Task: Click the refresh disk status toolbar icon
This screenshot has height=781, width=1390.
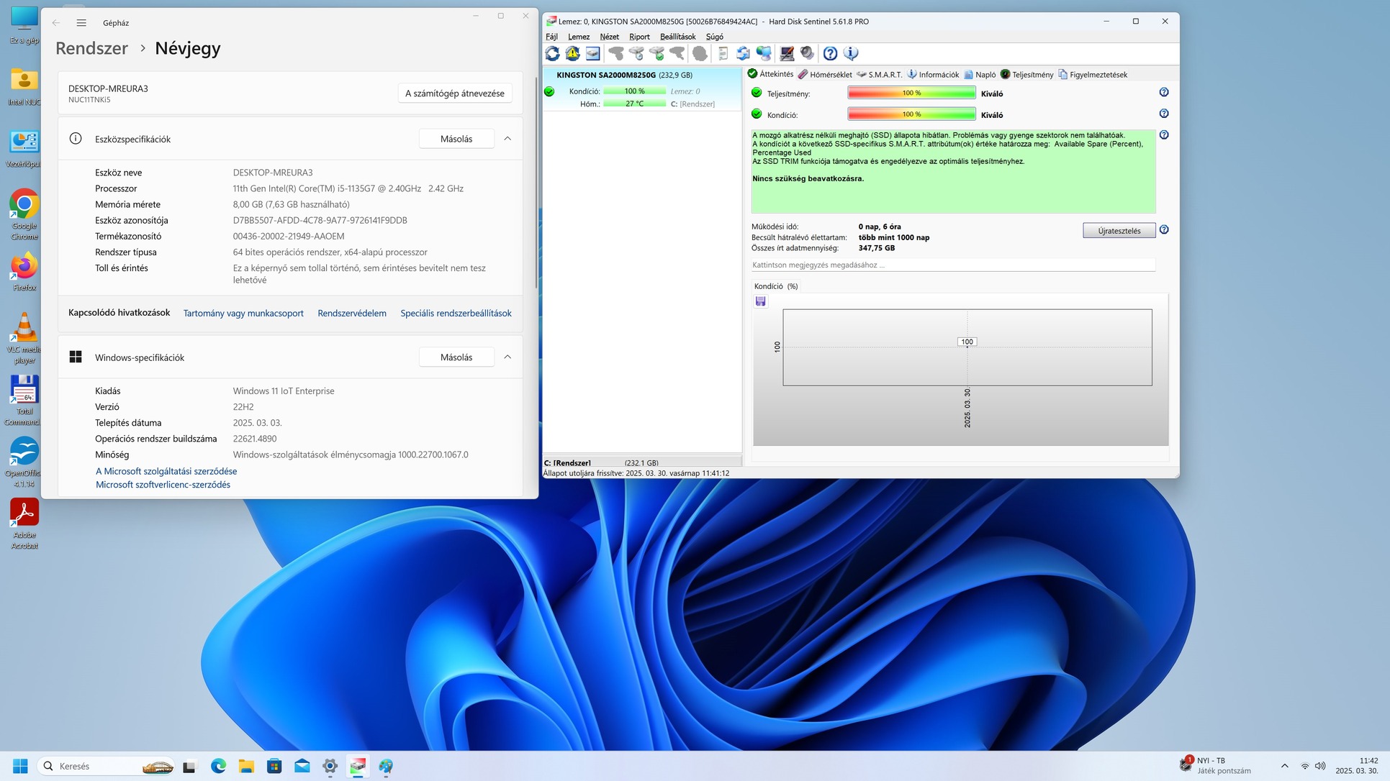Action: [552, 53]
